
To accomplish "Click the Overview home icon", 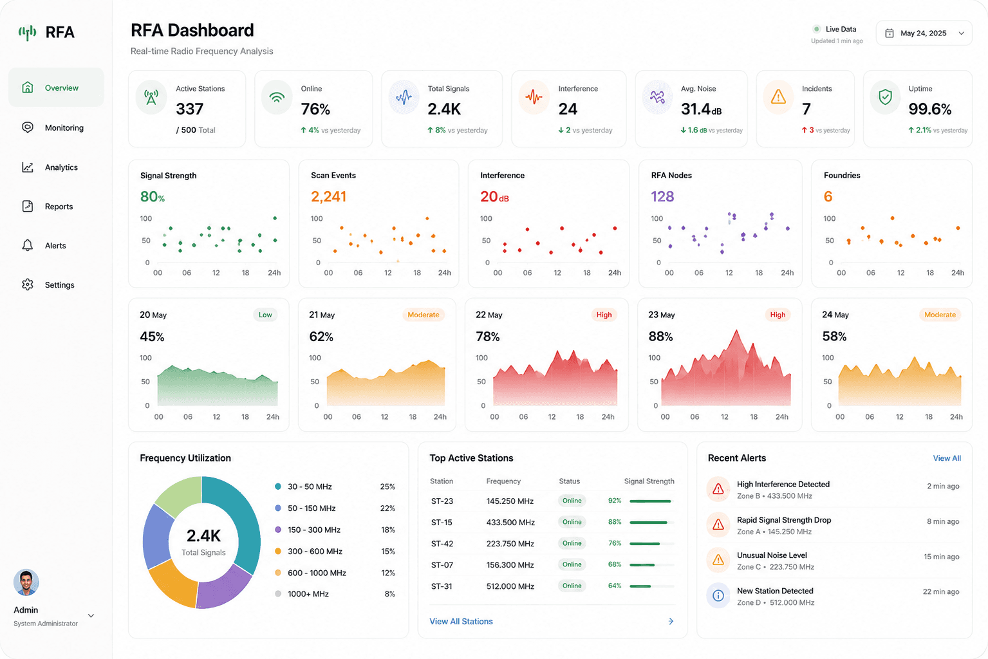I will [x=28, y=88].
